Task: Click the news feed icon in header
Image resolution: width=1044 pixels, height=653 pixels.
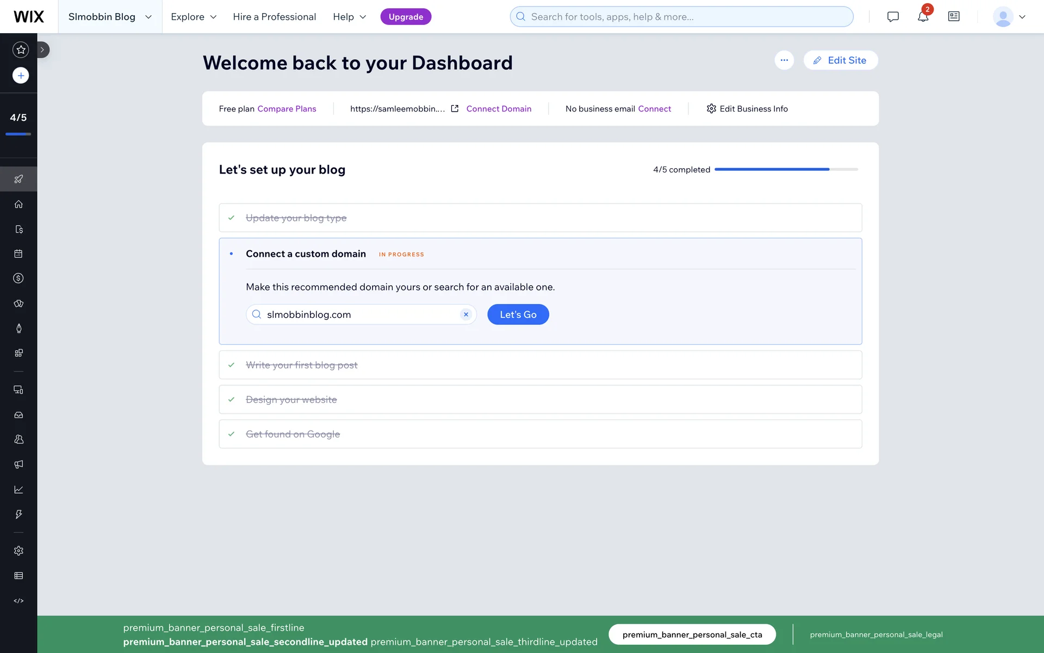Action: click(x=954, y=17)
